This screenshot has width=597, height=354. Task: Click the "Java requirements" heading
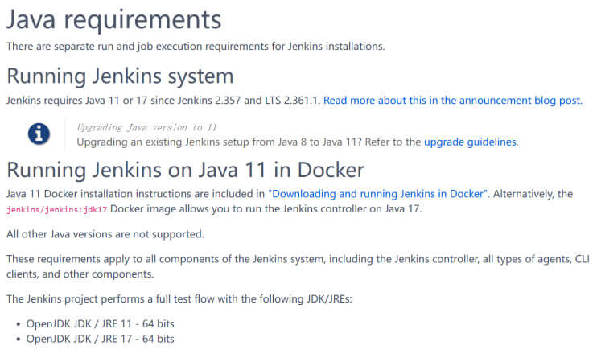click(113, 20)
